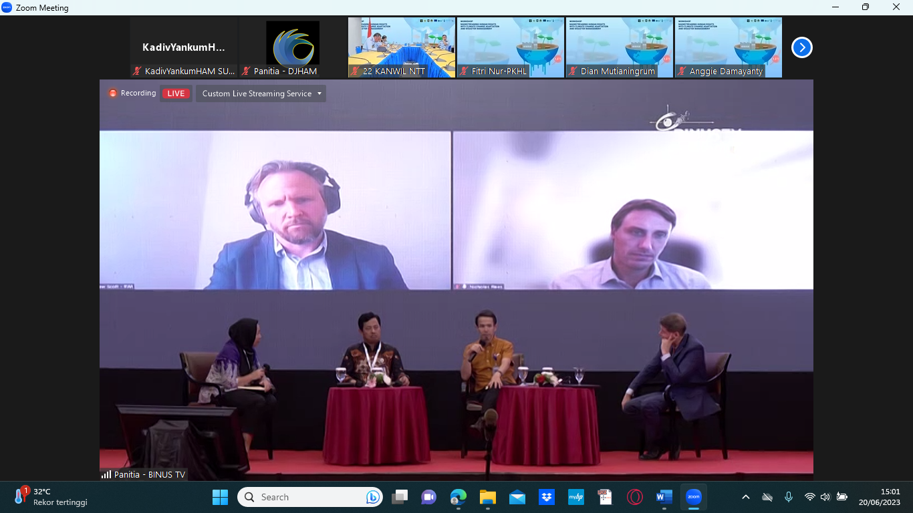
Task: Open Task View from the taskbar
Action: 400,497
